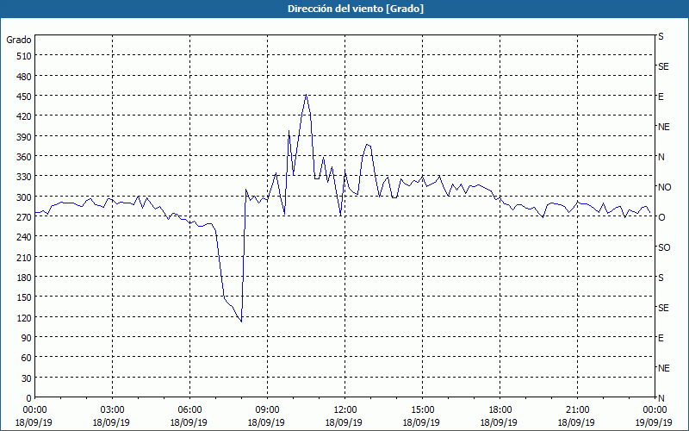Viewport: 689px width, 431px height.
Task: Select the 'O' compass label at 270 level
Action: pyautogui.click(x=661, y=217)
